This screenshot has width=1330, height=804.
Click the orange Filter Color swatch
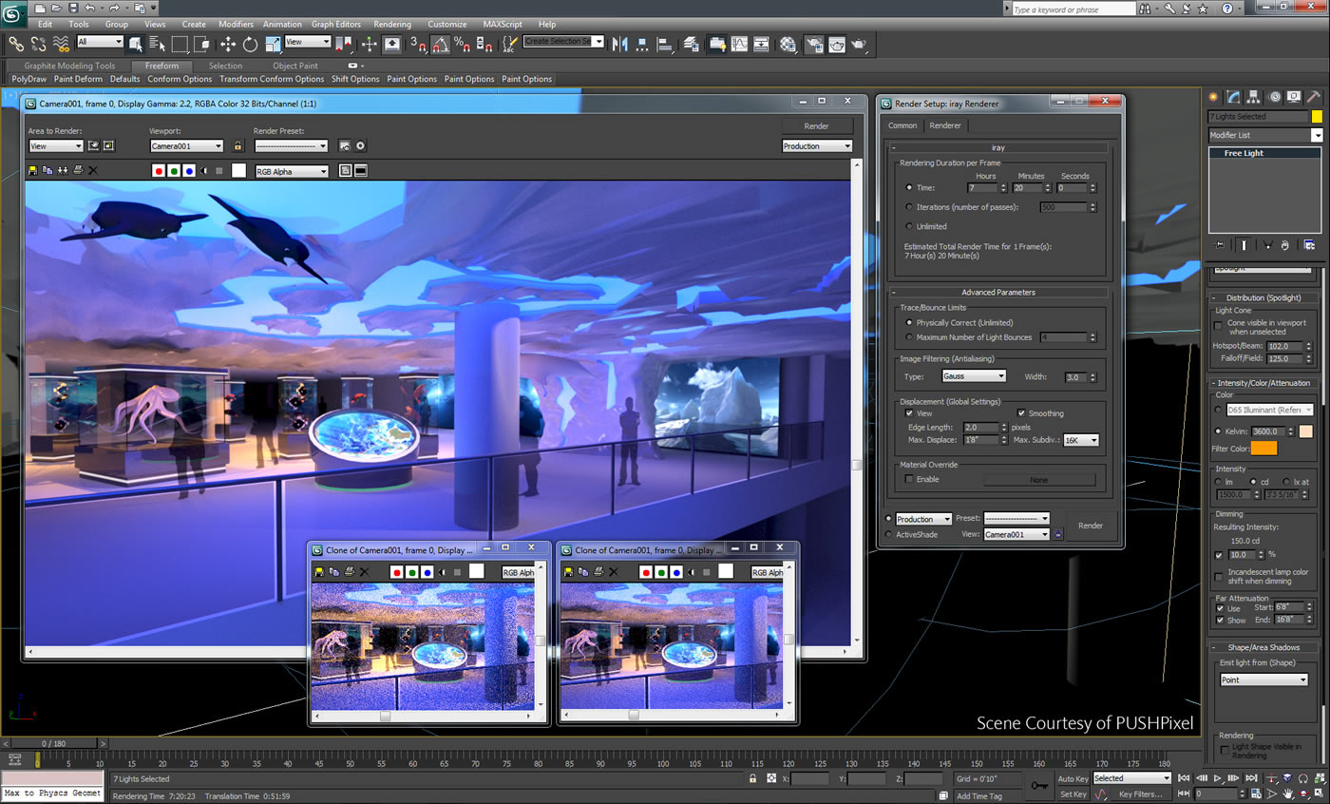1263,449
